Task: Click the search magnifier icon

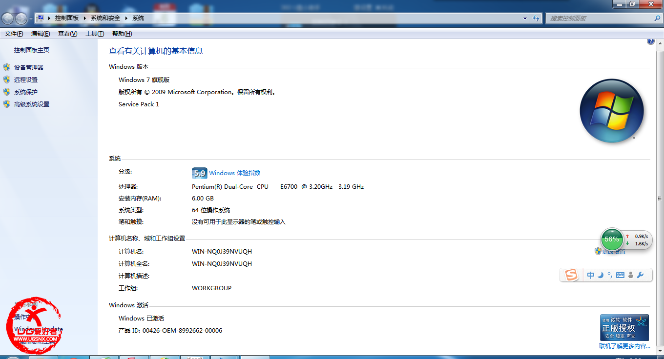Action: click(657, 18)
